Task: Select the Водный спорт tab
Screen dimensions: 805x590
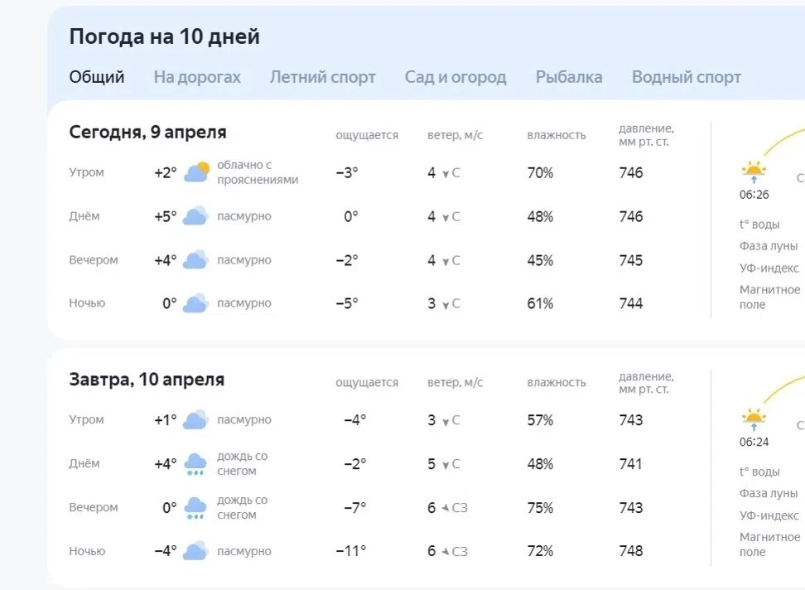Action: (x=687, y=77)
